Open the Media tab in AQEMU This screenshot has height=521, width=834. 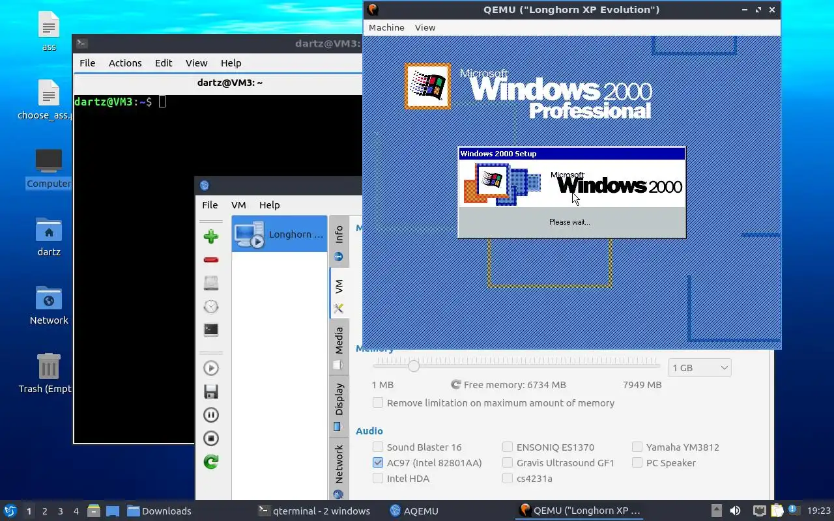coord(339,346)
